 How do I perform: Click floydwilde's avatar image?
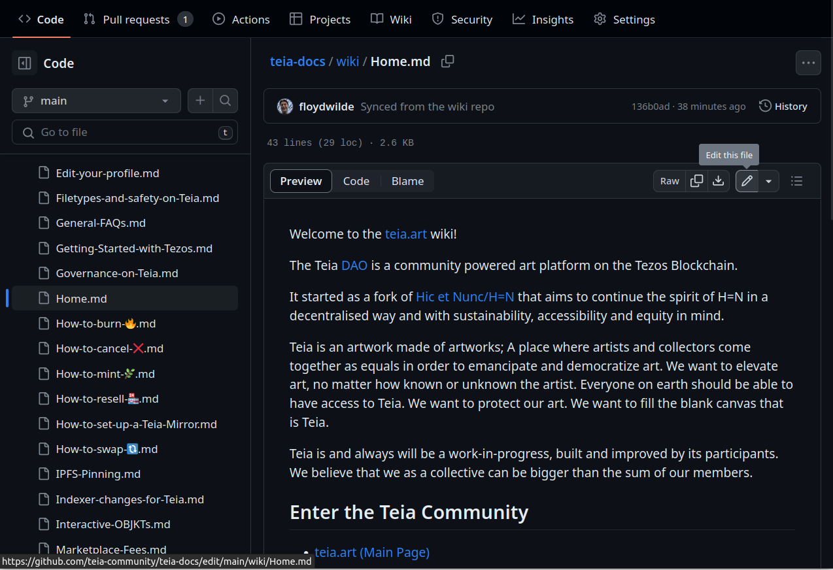click(285, 107)
